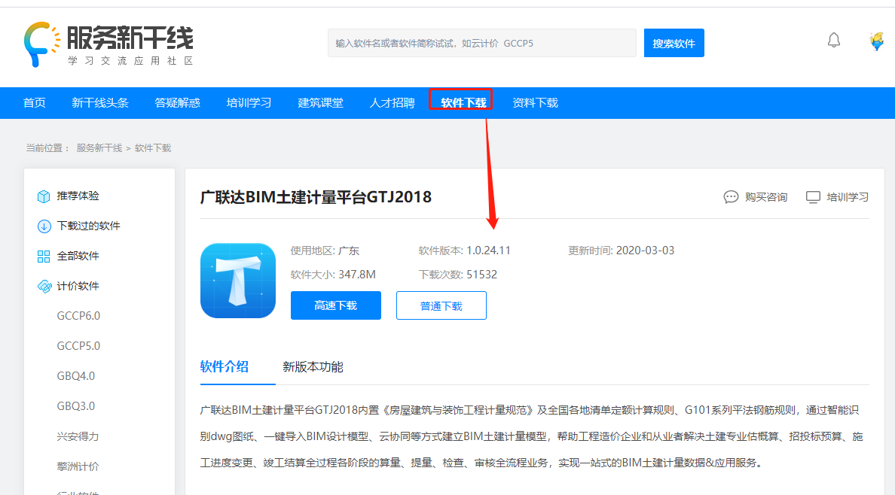The height and width of the screenshot is (495, 895).
Task: Click the 服务新干线 site logo
Action: click(x=108, y=44)
